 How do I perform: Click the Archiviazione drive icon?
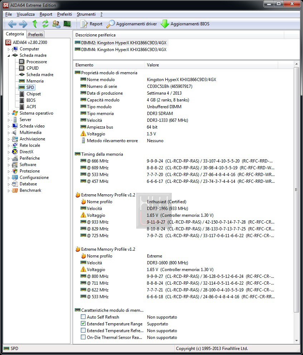(x=15, y=139)
